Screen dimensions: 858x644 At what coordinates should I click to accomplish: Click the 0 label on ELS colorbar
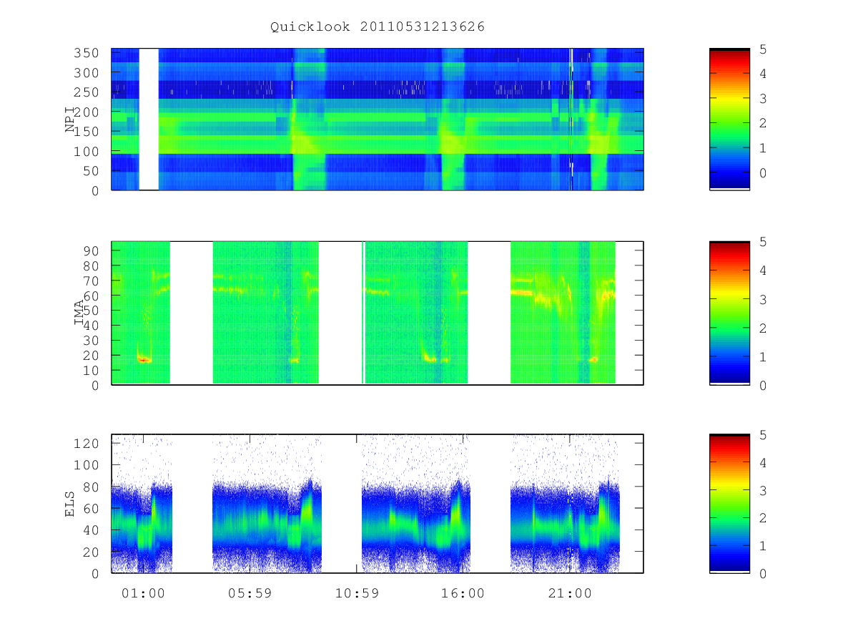(x=764, y=573)
